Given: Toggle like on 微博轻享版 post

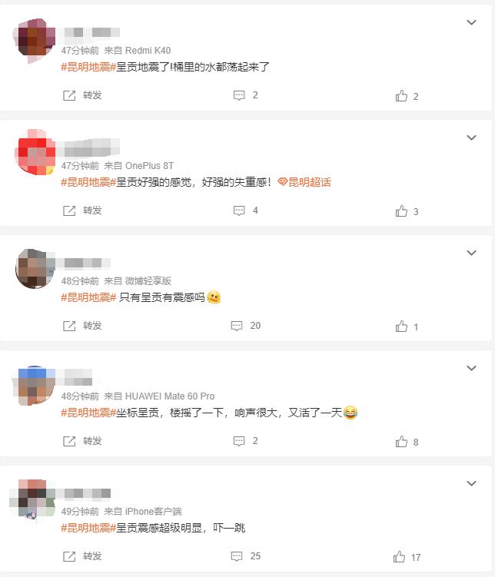Looking at the screenshot, I should (x=407, y=327).
